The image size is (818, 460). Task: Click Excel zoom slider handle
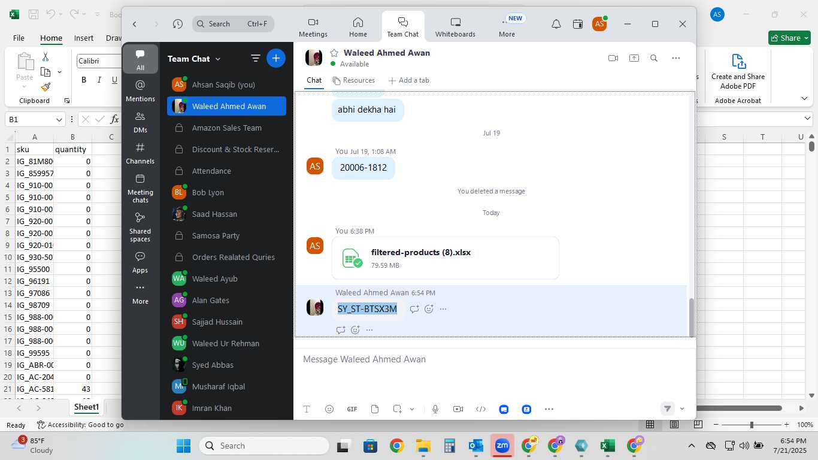coord(752,425)
